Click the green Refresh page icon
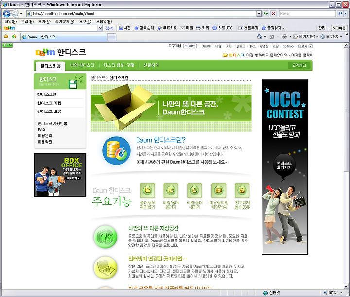This screenshot has width=350, height=297. pyautogui.click(x=265, y=14)
